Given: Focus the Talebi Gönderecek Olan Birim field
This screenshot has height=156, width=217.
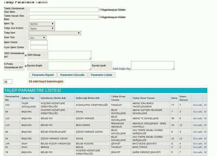Looking at the screenshot, I should coord(64,10).
